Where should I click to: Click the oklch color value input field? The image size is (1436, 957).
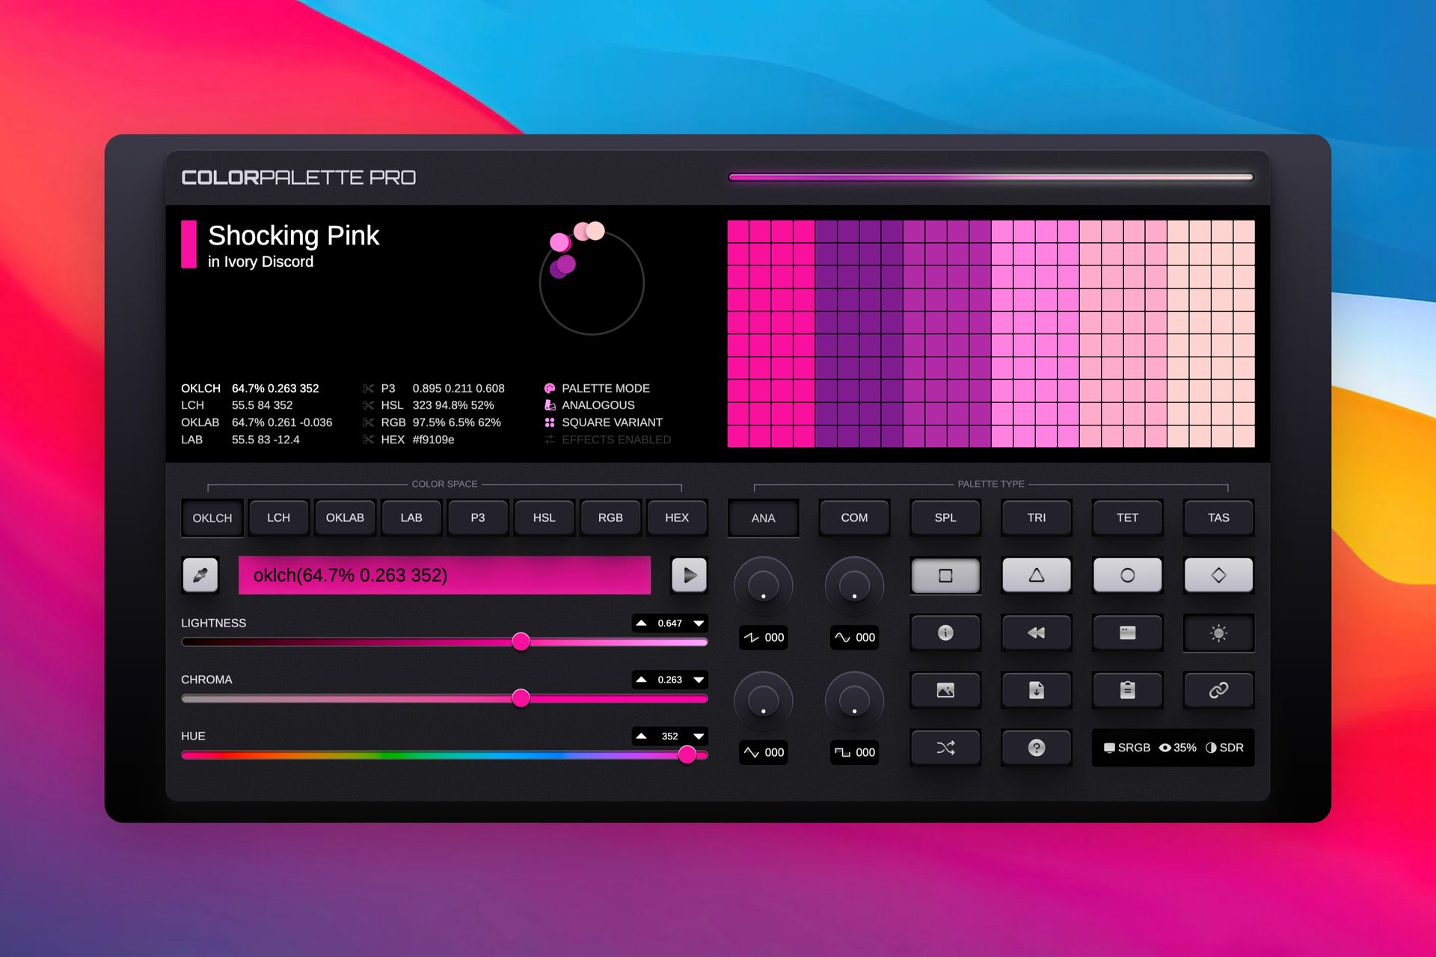click(x=444, y=575)
